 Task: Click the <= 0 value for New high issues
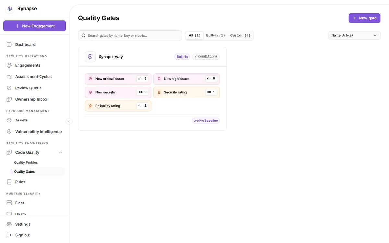(x=211, y=79)
